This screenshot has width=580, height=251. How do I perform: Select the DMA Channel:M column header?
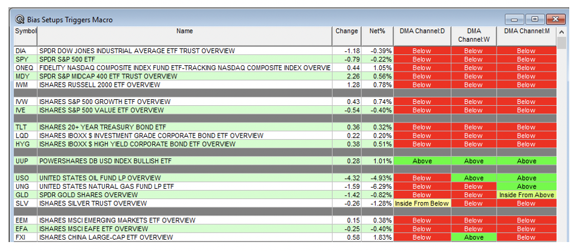[x=526, y=31]
